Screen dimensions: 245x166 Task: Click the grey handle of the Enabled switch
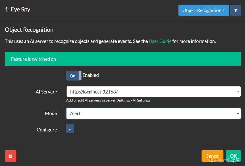80,76
